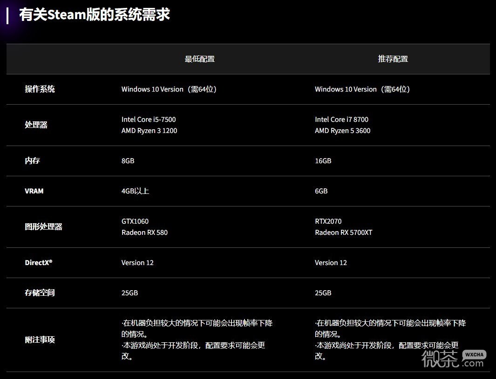
Task: Click the GTX1060 text
Action: tap(135, 221)
